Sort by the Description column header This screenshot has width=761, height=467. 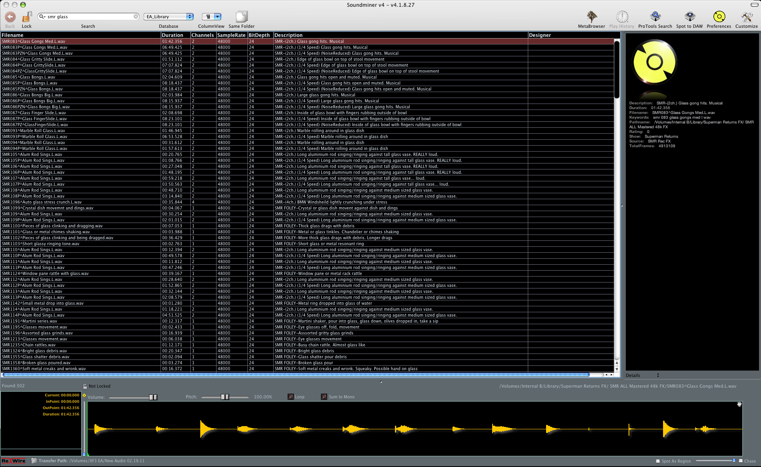click(288, 35)
